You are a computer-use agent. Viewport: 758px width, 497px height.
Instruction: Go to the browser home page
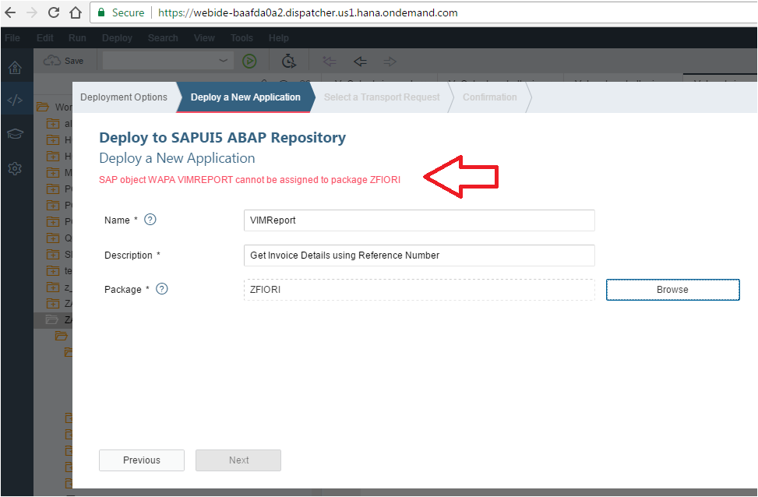76,12
